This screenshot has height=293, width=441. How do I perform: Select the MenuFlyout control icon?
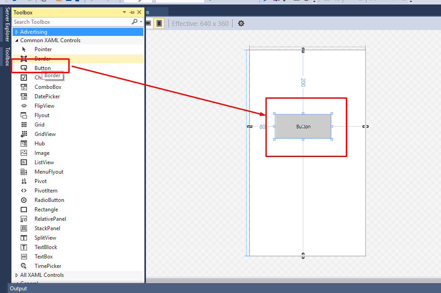[x=24, y=172]
